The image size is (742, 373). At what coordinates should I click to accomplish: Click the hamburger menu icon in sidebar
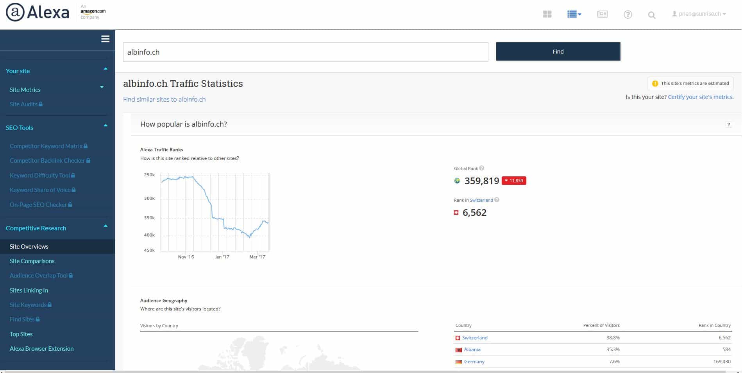[105, 39]
